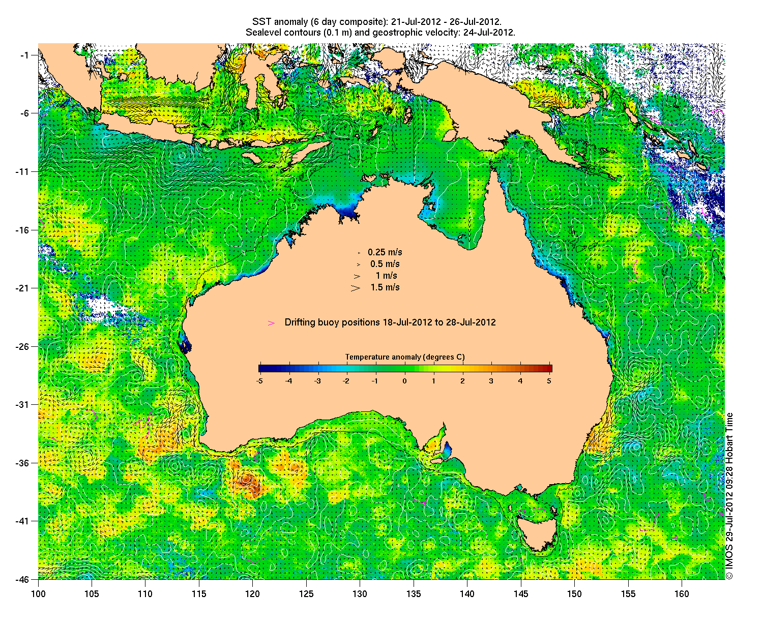Viewport: 763px width, 623px height.
Task: Click the "150" longitude axis label
Action: (574, 594)
